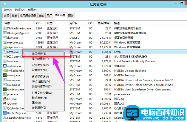Click the HZ_CommSrv process icon
This screenshot has height=122, width=187.
tap(5, 56)
